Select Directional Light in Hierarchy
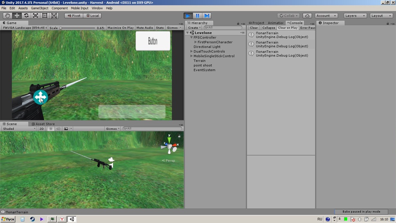This screenshot has width=396, height=223. coord(207,47)
